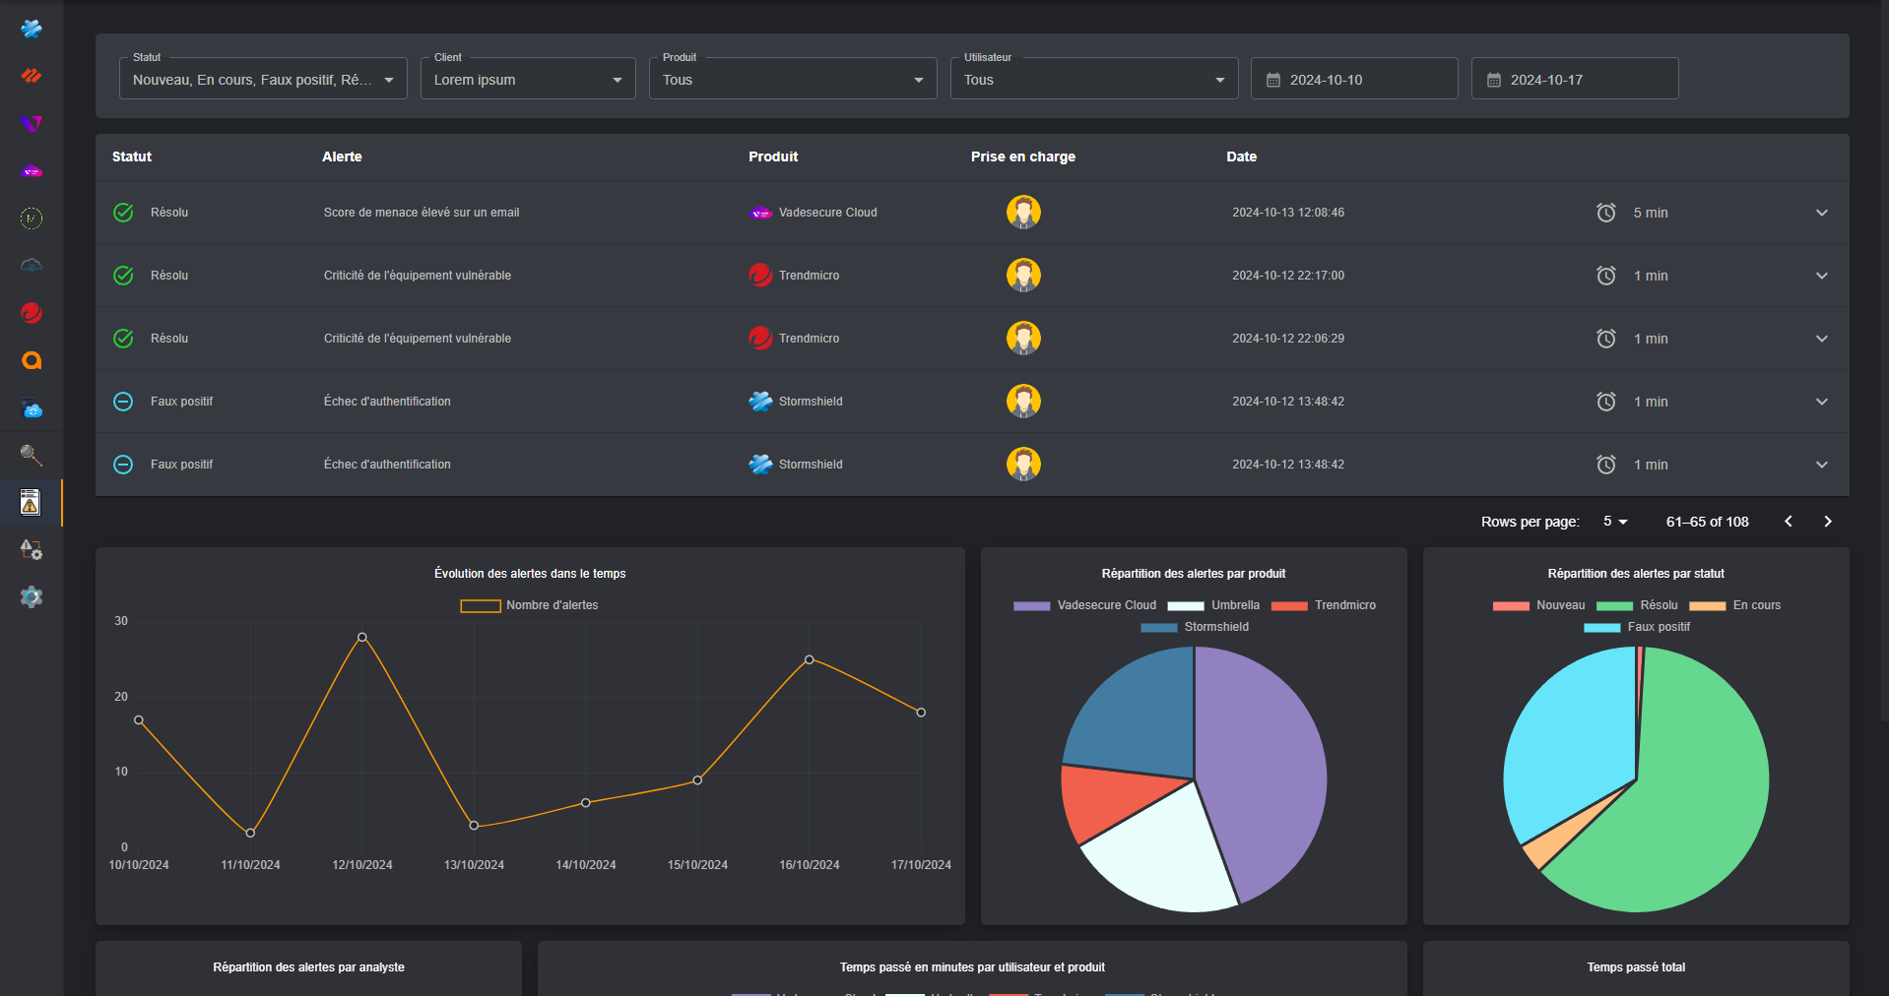Open the Client dropdown showing Lorem ipsum
This screenshot has height=996, width=1889.
[x=528, y=79]
